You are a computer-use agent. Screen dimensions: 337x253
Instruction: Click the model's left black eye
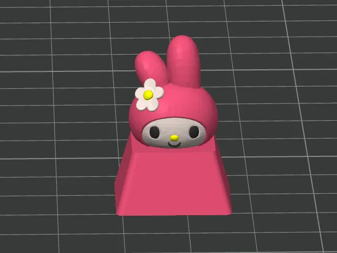pyautogui.click(x=154, y=132)
